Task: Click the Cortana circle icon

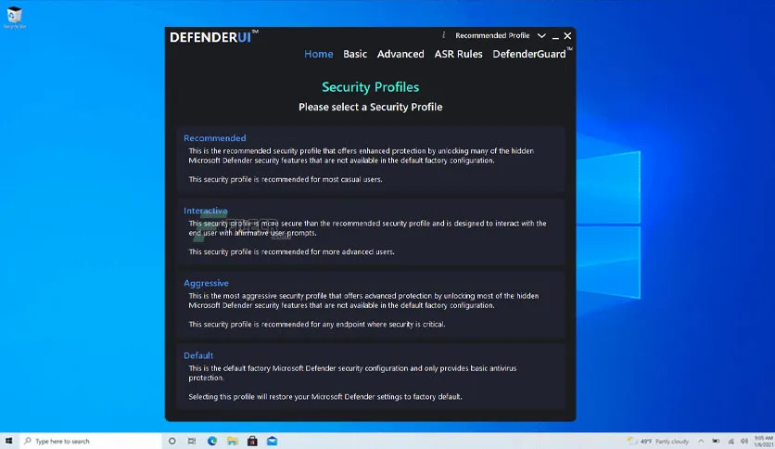Action: [x=172, y=441]
